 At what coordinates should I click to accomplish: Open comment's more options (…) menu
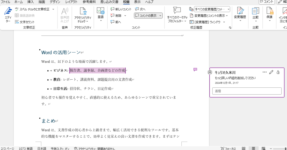pyautogui.click(x=265, y=72)
